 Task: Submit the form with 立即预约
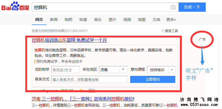tap(153, 79)
